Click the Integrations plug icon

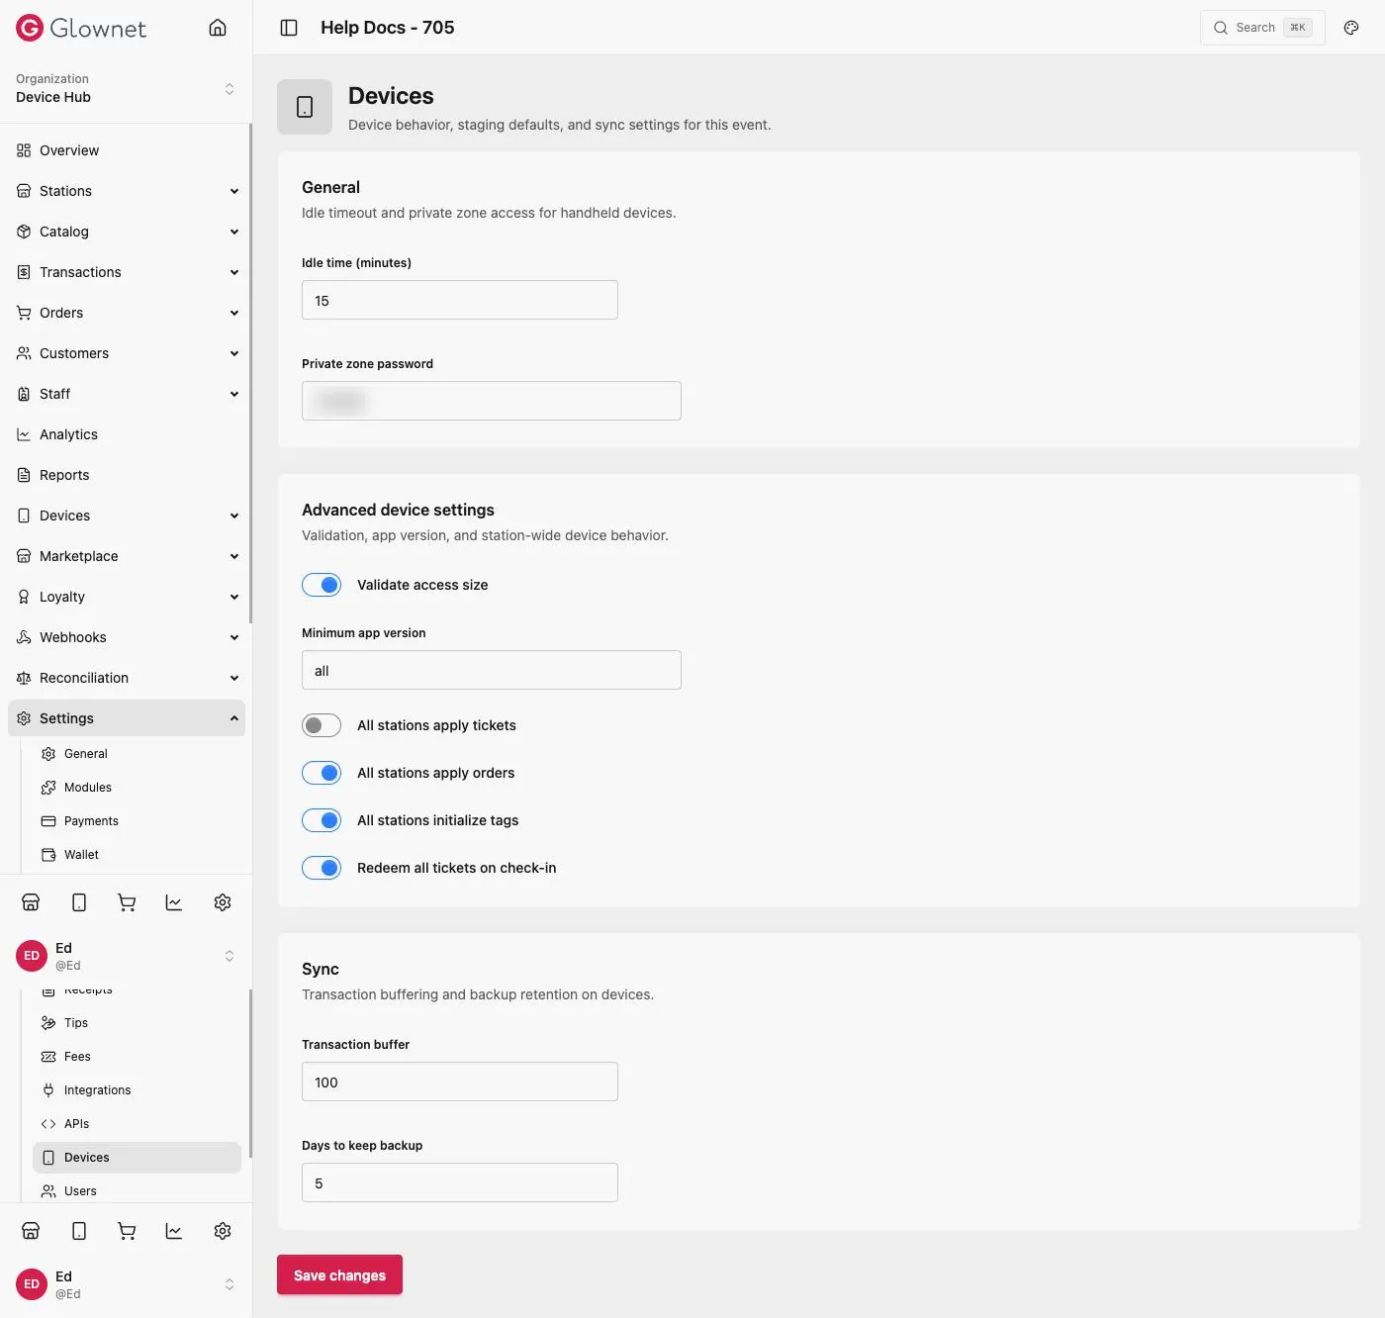point(48,1090)
